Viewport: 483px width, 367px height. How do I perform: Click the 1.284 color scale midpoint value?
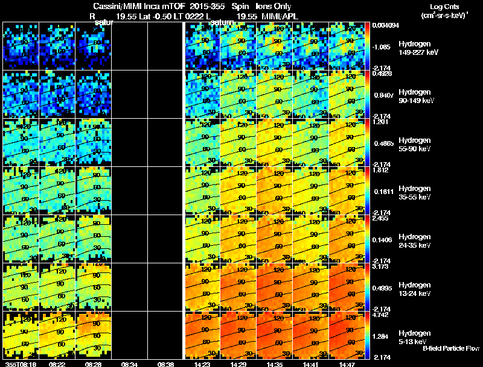tap(380, 337)
